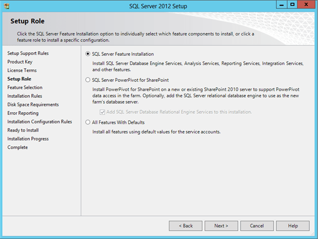Select Installation Progress step in sidebar
318x239 pixels.
click(28, 138)
